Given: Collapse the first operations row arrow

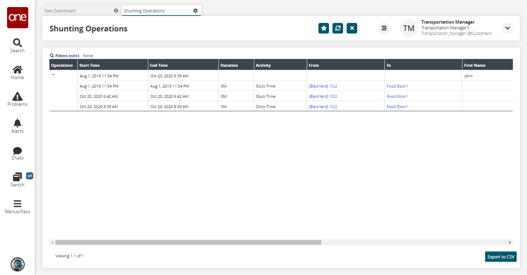Looking at the screenshot, I should [x=53, y=75].
